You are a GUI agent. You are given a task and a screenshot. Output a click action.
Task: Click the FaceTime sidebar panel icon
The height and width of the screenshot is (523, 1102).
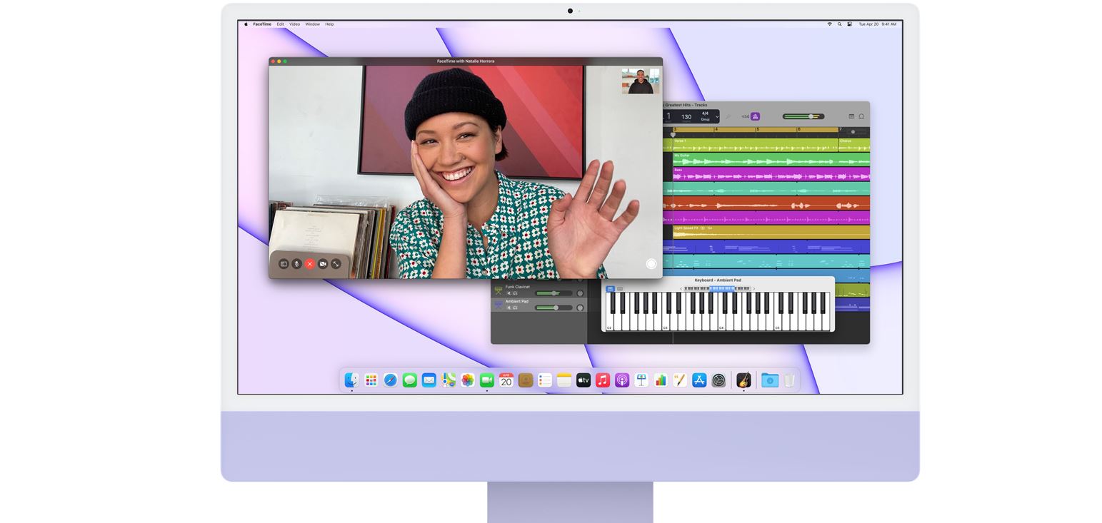pyautogui.click(x=284, y=264)
